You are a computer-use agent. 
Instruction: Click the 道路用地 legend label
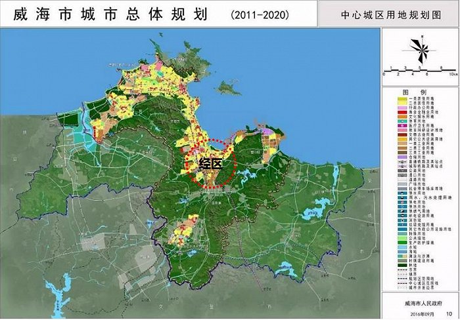417,180
